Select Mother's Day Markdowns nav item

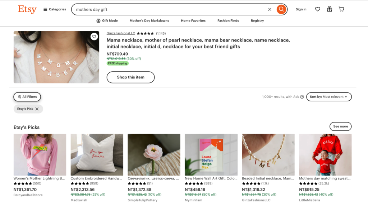click(149, 21)
